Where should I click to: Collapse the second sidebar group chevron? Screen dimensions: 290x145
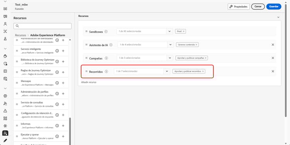click(x=5, y=49)
